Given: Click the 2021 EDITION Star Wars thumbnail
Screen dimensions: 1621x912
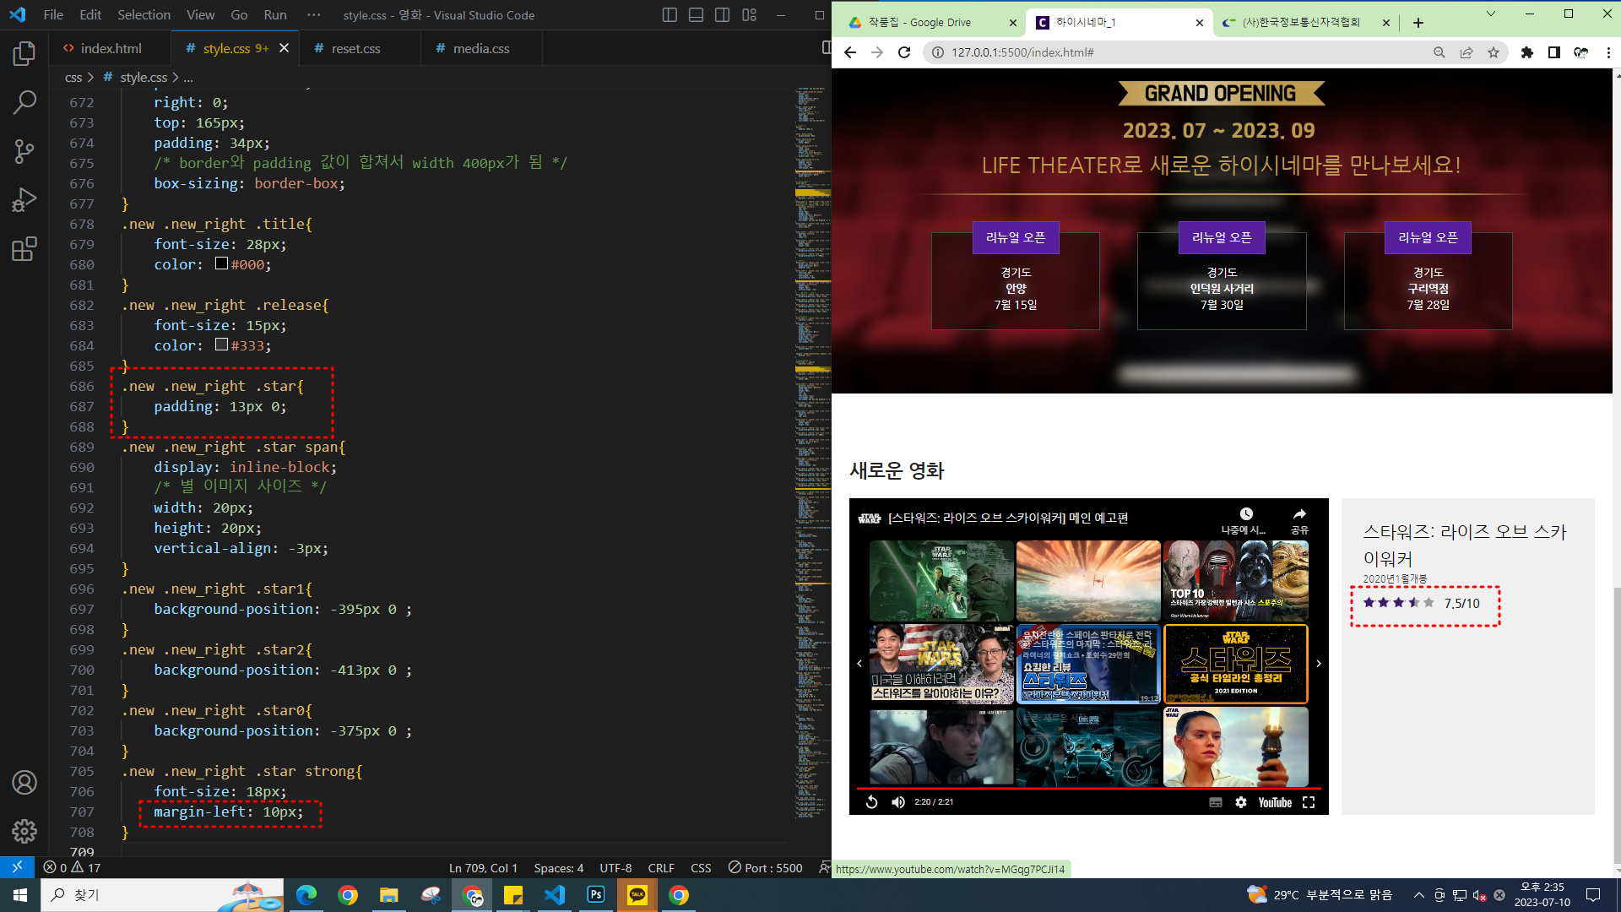Looking at the screenshot, I should click(1236, 664).
